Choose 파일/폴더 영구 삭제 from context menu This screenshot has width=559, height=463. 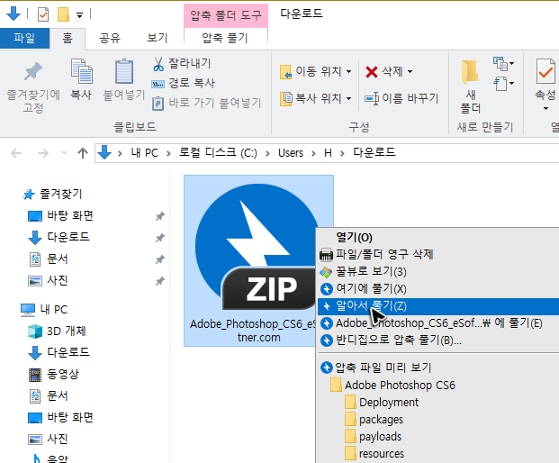pyautogui.click(x=437, y=254)
